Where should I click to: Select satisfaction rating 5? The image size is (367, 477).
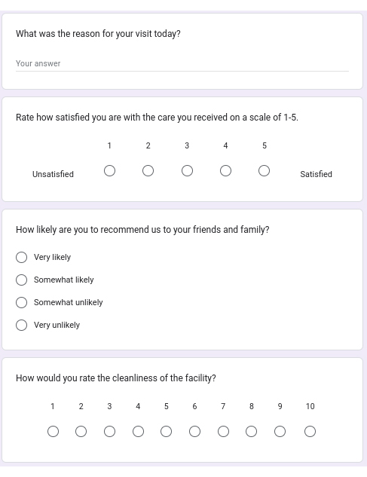point(265,170)
